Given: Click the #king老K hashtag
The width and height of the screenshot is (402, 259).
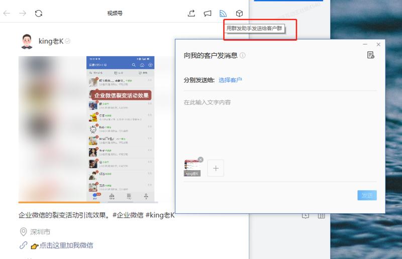Looking at the screenshot, I should [x=160, y=215].
